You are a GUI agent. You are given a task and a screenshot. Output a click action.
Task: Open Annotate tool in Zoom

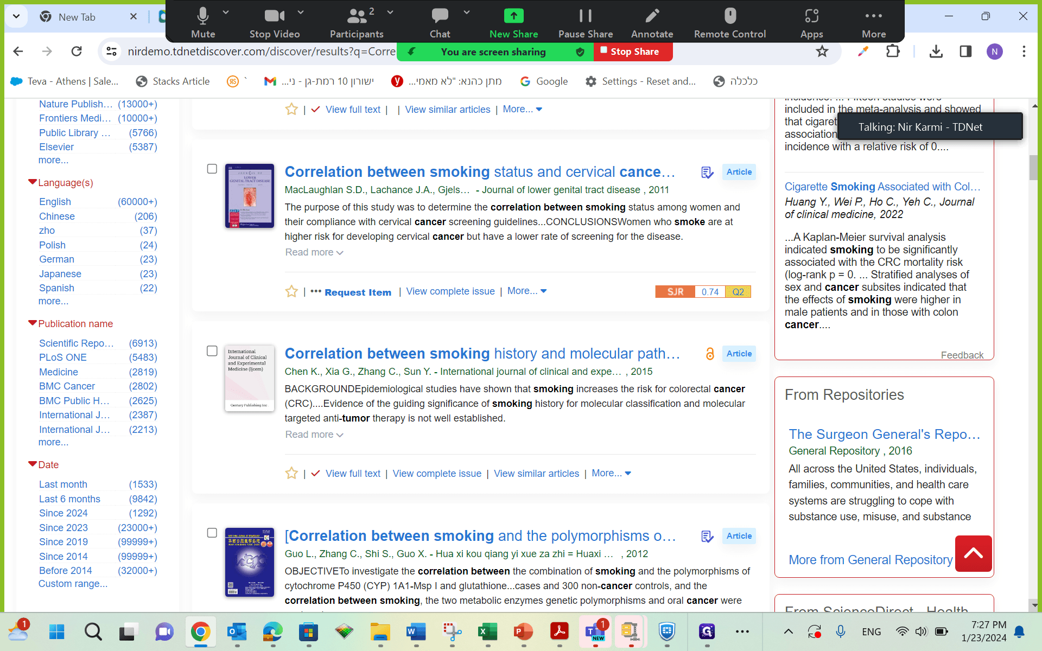652,23
